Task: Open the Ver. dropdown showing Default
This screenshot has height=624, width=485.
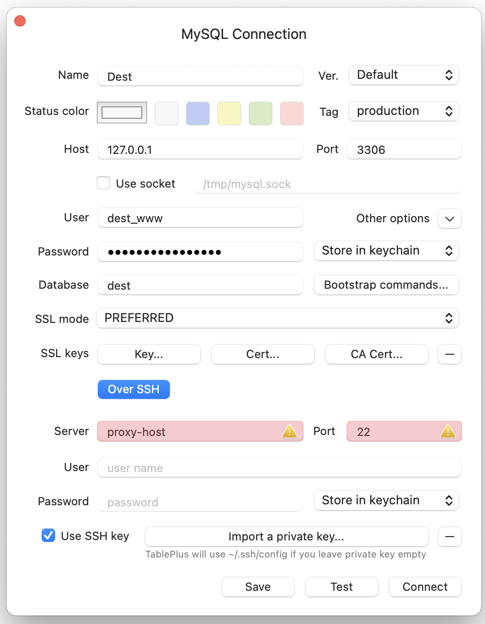Action: pos(403,75)
